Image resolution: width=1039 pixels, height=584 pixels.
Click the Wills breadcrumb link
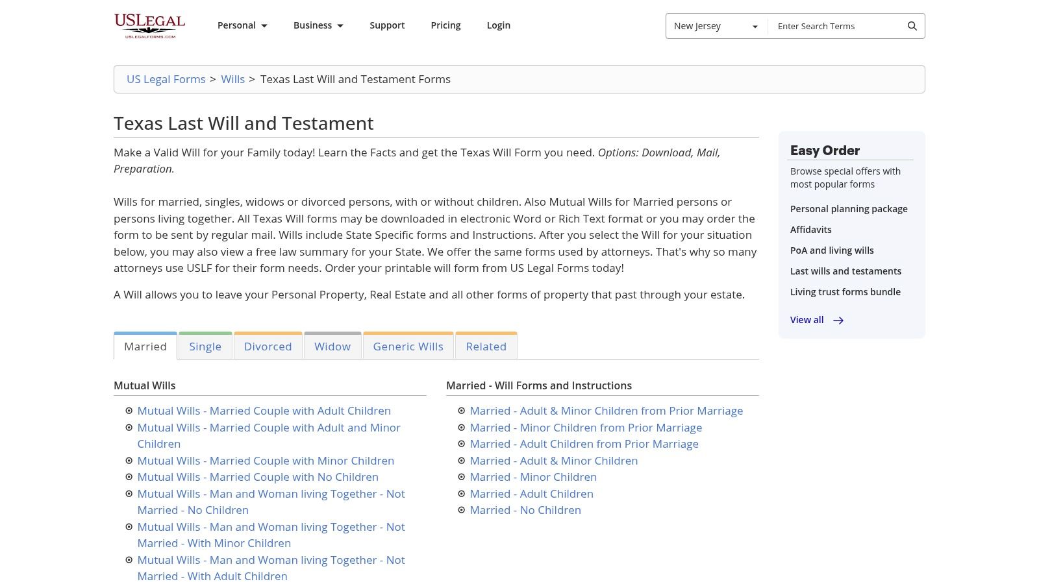click(x=232, y=79)
